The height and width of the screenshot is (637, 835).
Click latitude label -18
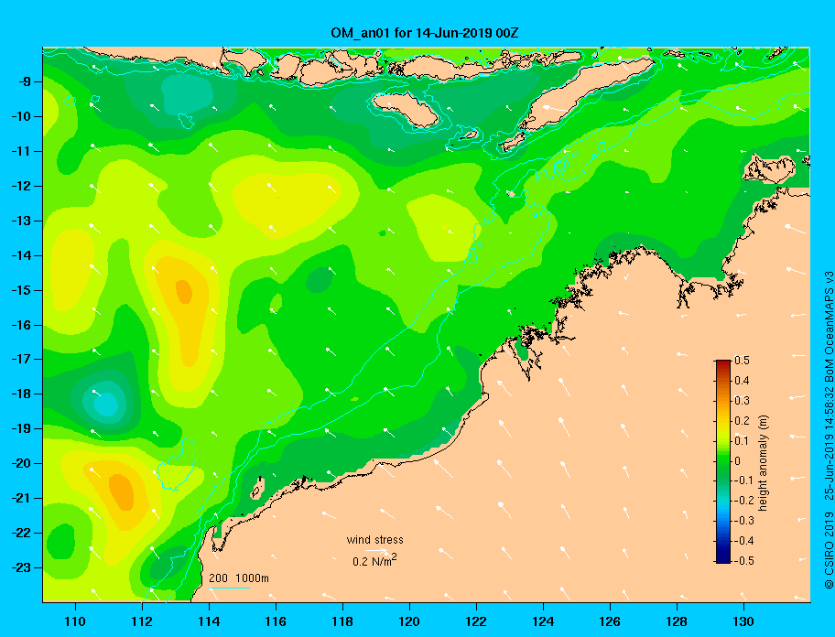tap(21, 394)
